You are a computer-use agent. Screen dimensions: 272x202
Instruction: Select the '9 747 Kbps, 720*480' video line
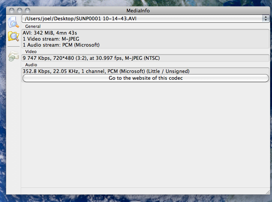click(91, 58)
